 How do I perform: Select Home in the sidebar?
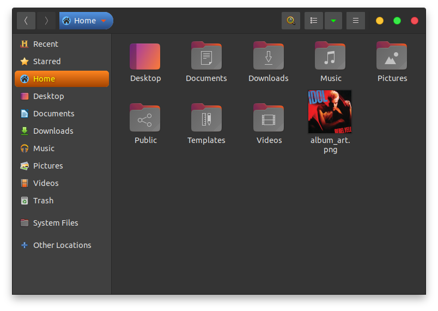tap(62, 79)
